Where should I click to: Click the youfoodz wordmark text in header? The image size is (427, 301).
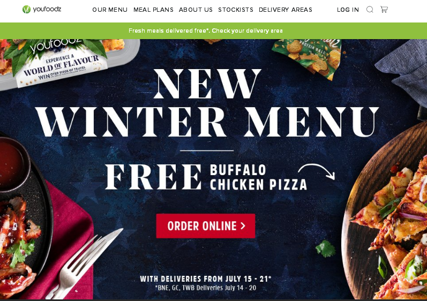click(47, 9)
